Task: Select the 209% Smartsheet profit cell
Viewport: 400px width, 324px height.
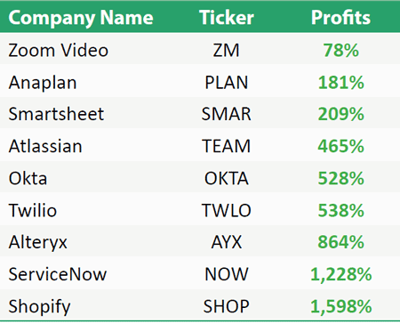Action: (341, 114)
